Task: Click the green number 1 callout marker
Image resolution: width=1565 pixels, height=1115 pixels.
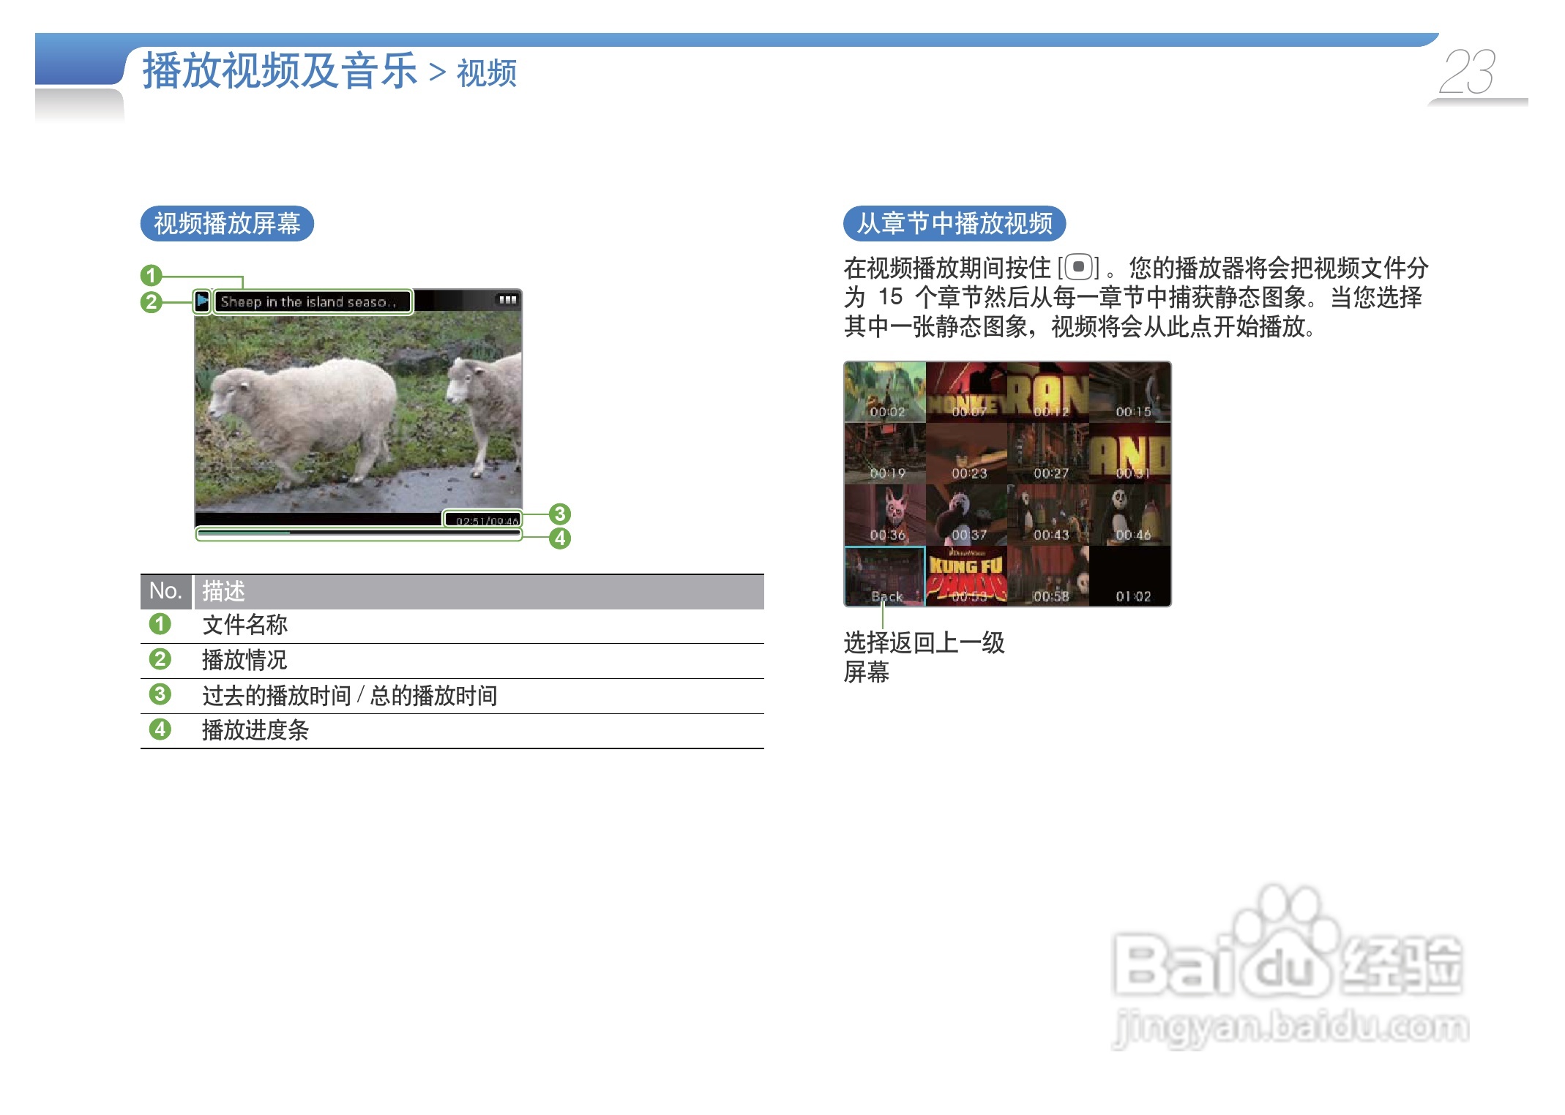Action: [152, 275]
